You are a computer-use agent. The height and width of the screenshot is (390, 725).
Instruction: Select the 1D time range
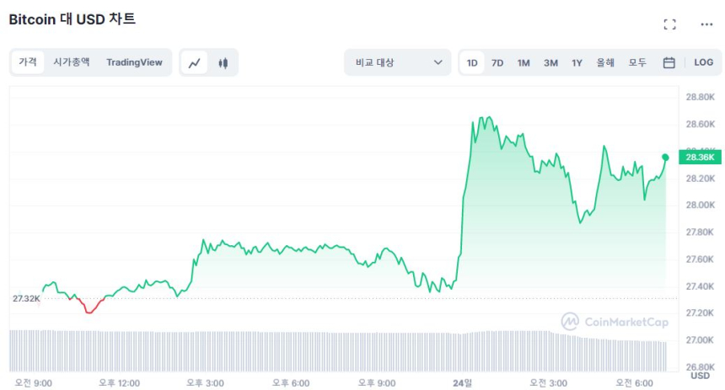point(472,62)
